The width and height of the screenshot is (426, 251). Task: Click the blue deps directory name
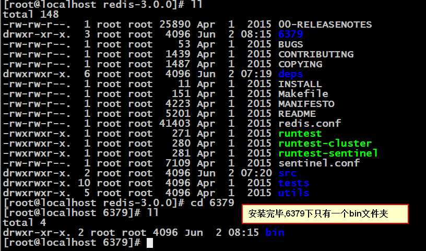(x=290, y=74)
